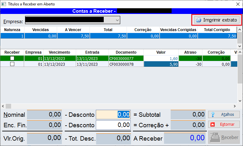Click the Enc. Fin. Desconto input field

pos(113,125)
